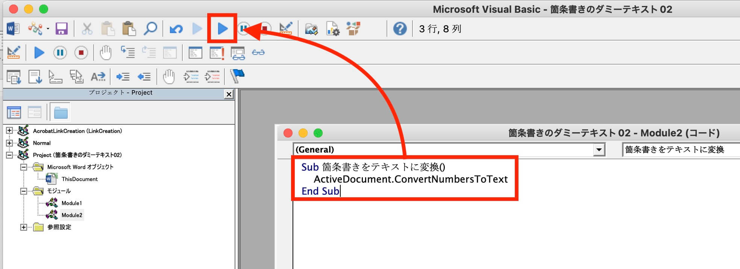Open the Locals Window icon
740x269 pixels.
click(195, 53)
